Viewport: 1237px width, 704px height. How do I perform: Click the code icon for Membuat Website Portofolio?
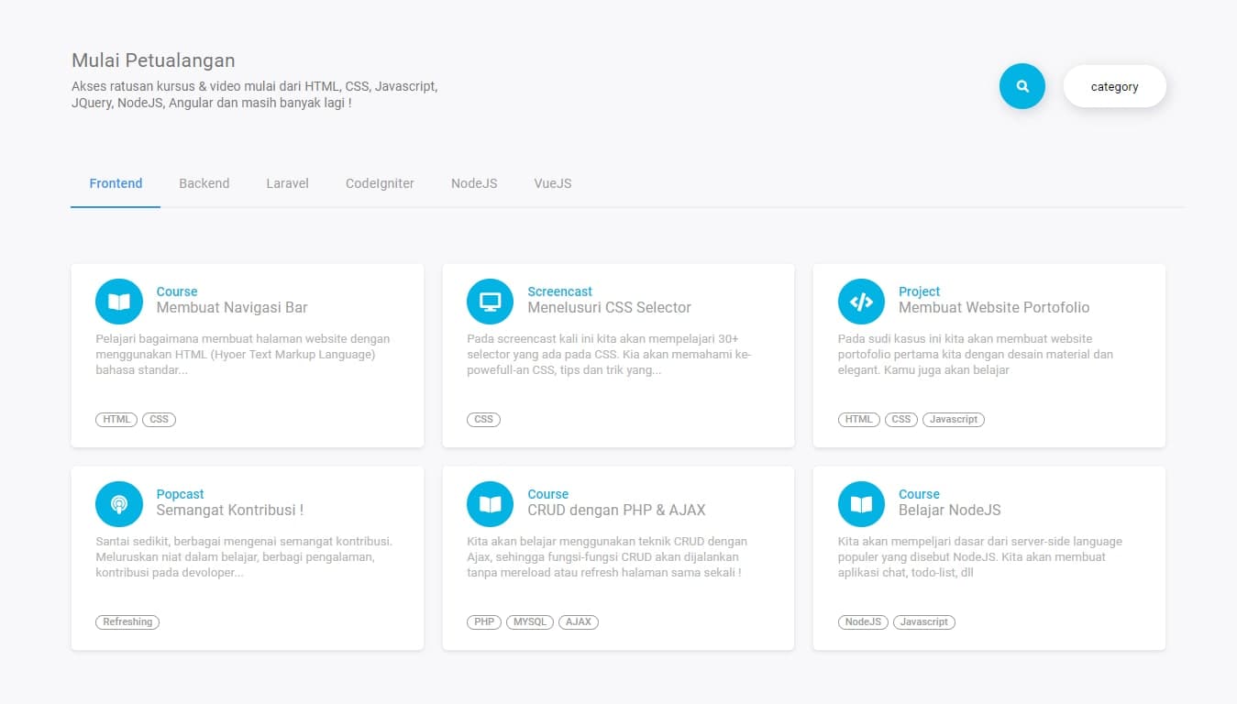click(x=861, y=302)
